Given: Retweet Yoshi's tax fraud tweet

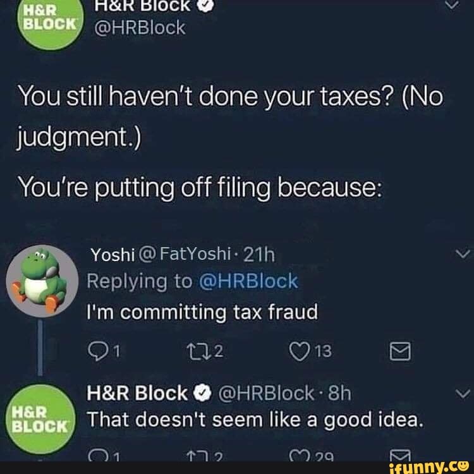Looking at the screenshot, I should click(x=197, y=351).
